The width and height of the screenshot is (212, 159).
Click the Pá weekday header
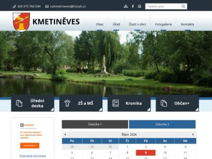tap(146, 141)
